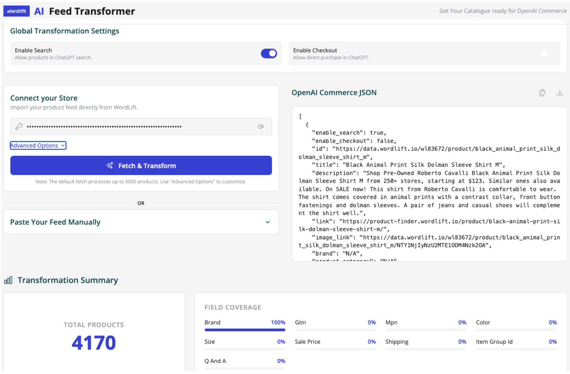This screenshot has width=570, height=374.
Task: Click the sparkle icon on Fetch button
Action: click(x=110, y=166)
